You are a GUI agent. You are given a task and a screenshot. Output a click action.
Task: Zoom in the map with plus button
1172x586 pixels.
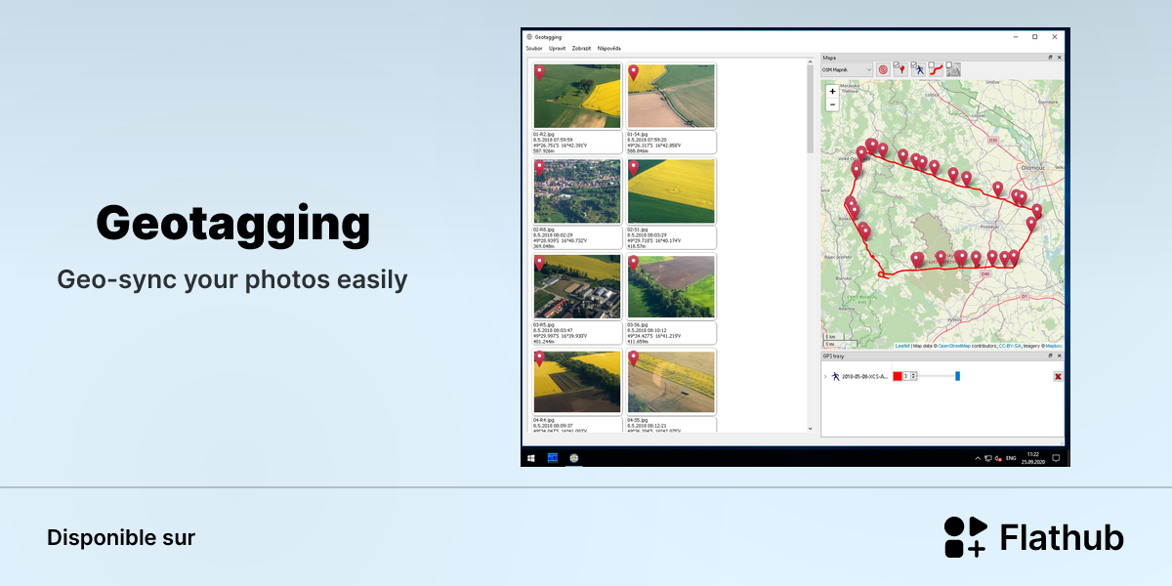click(832, 91)
